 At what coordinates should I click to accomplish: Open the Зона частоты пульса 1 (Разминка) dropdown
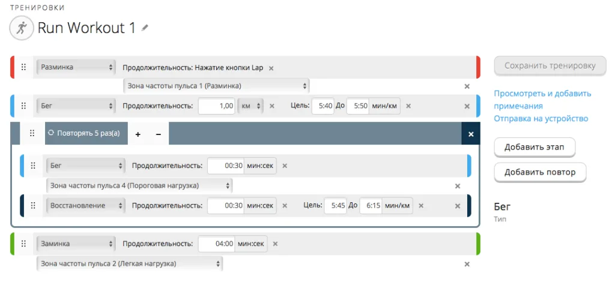[x=216, y=86]
